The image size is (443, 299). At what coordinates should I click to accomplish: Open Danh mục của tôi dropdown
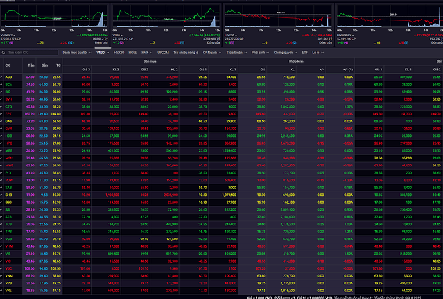76,52
